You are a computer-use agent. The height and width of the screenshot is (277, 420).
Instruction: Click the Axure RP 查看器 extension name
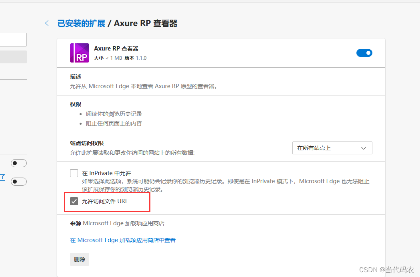click(x=116, y=49)
